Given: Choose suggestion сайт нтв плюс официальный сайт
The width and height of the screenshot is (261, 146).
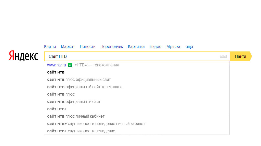Looking at the screenshot, I should (x=79, y=80).
